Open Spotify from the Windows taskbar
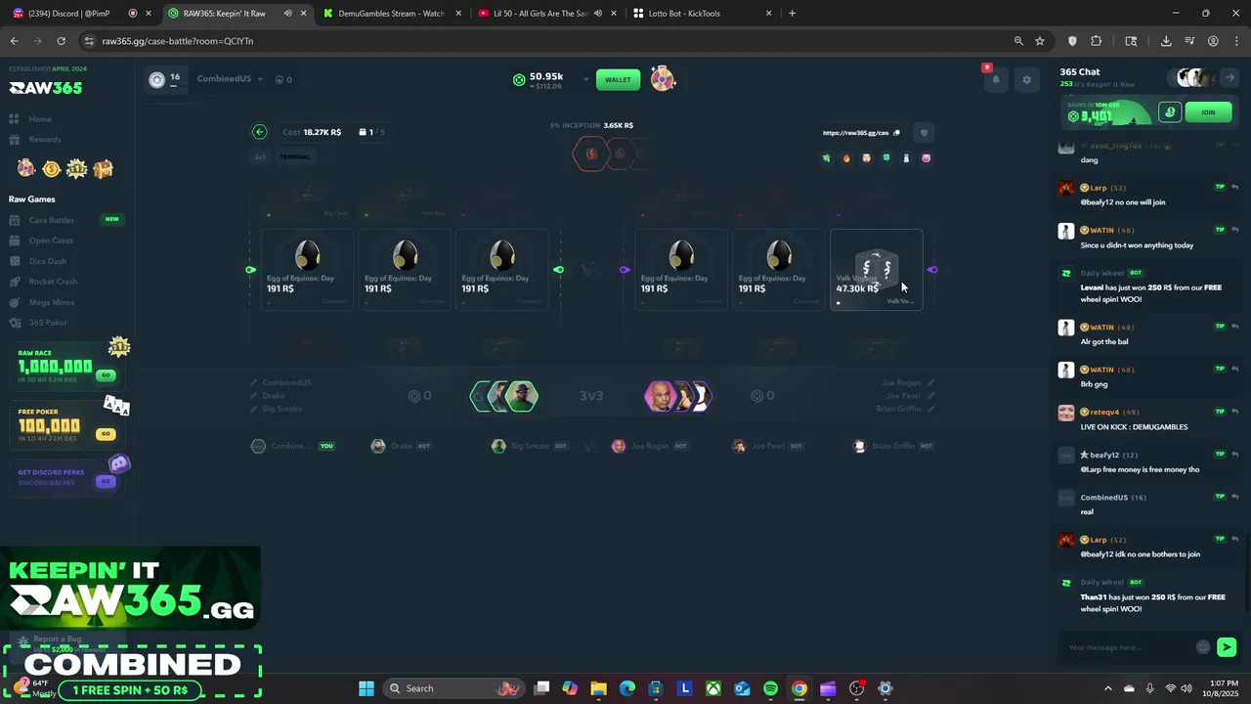The width and height of the screenshot is (1251, 704). point(770,688)
